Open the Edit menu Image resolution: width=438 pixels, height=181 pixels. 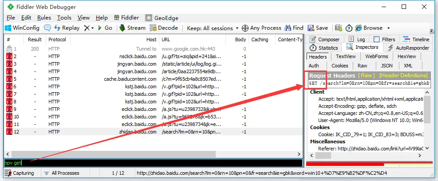(26, 18)
